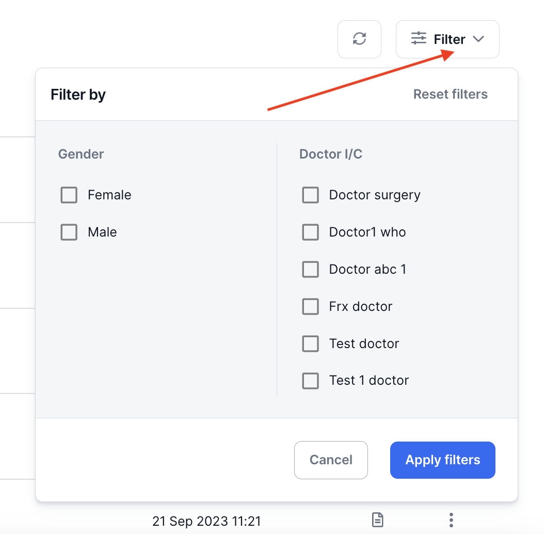Click the Doctor surgery label text
Image resolution: width=545 pixels, height=534 pixels.
coord(375,195)
